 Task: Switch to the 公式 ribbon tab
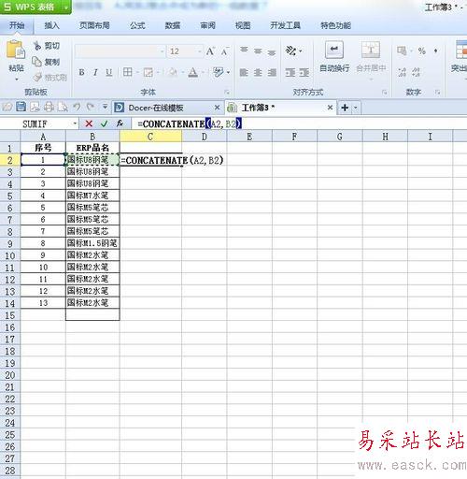coord(137,25)
